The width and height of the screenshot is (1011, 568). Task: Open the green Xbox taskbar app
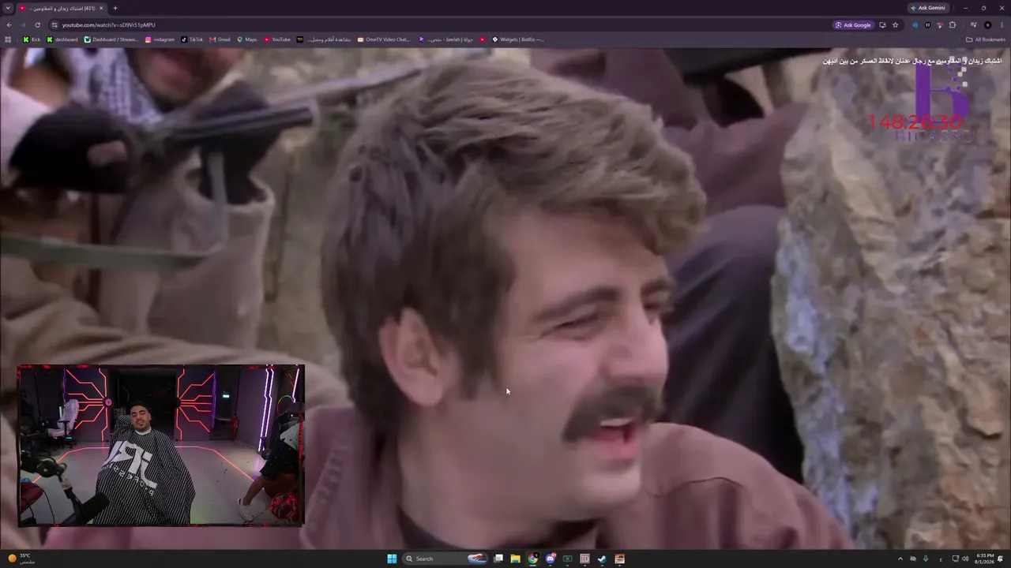pos(567,559)
